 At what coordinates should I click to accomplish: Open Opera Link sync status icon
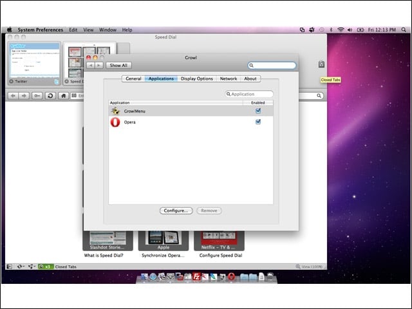click(19, 267)
